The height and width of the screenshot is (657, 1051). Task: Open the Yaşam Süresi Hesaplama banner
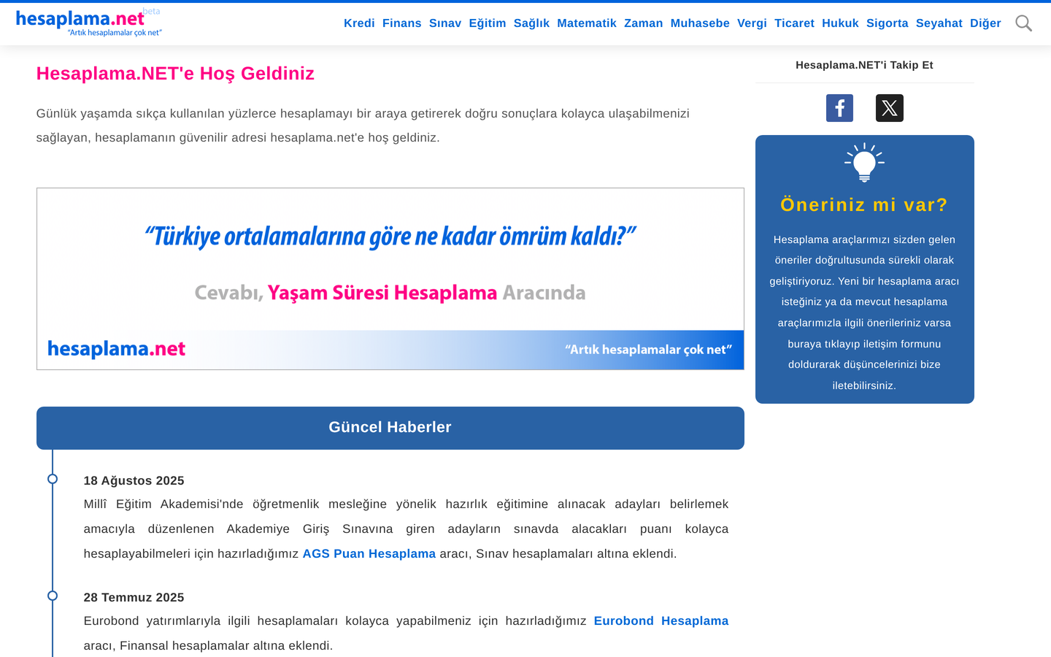390,279
